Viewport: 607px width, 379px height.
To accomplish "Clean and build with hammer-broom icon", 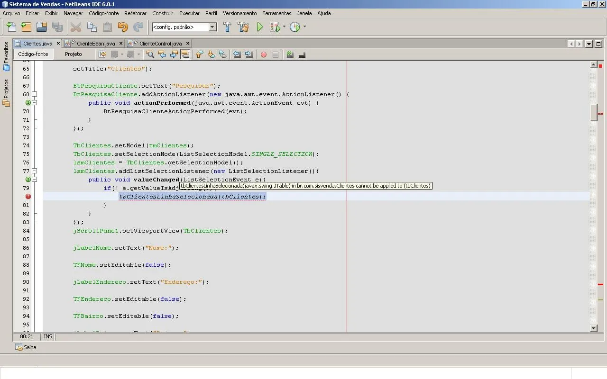I will 243,27.
